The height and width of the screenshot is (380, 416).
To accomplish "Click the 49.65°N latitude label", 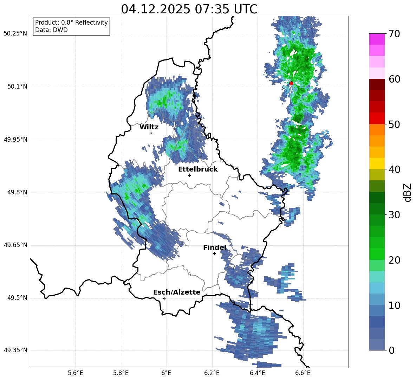I will [x=15, y=245].
